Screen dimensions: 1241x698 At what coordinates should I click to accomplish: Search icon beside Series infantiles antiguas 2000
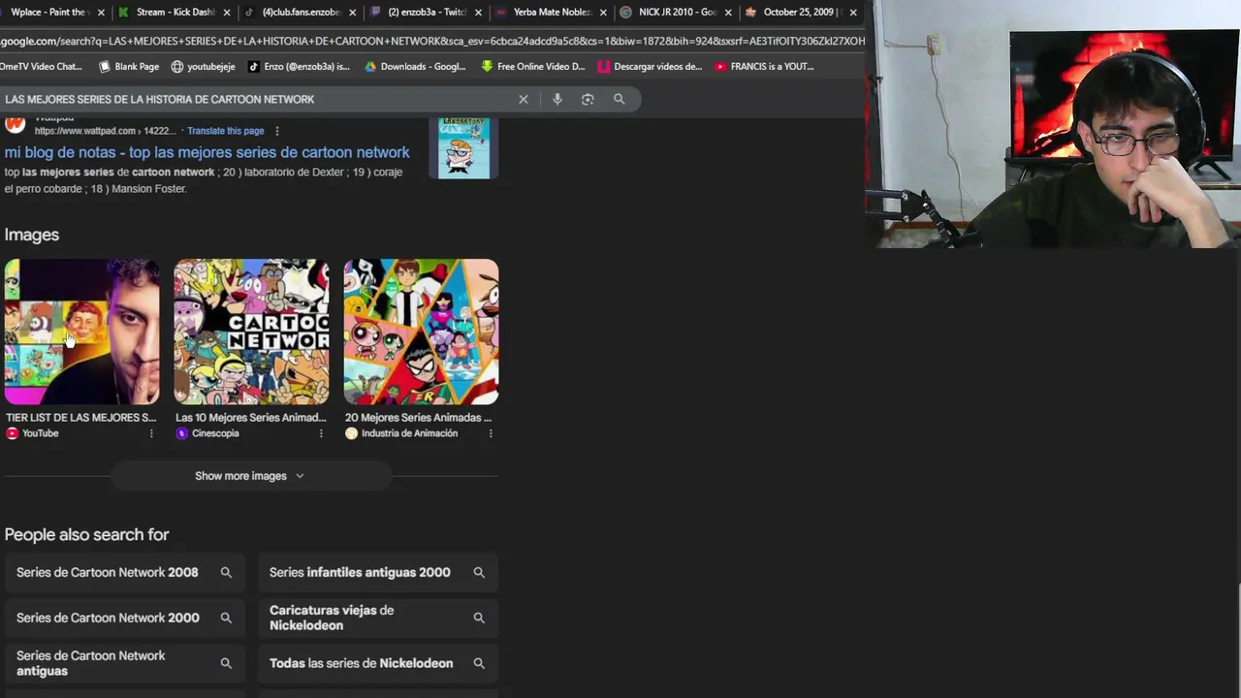tap(479, 572)
